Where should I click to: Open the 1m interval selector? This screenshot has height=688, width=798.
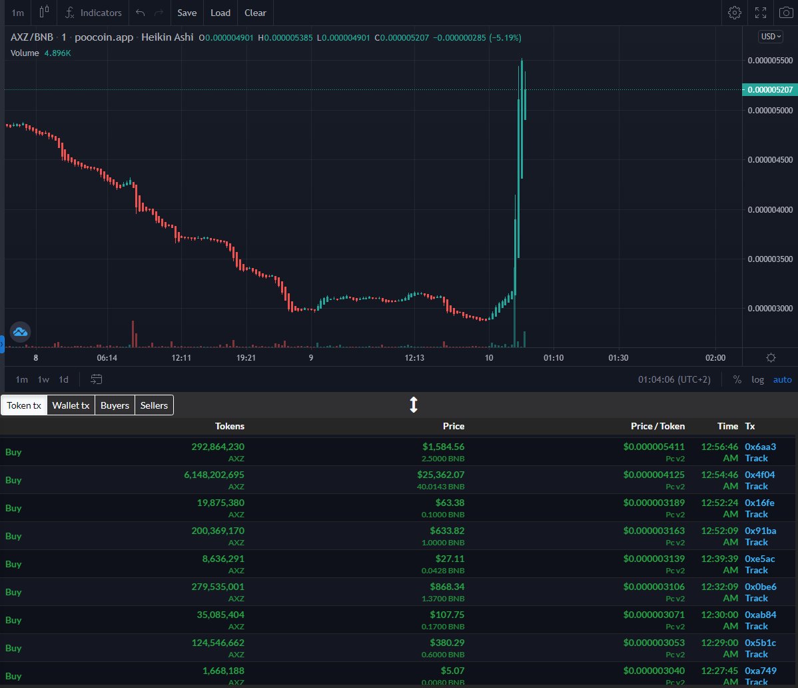click(x=18, y=13)
